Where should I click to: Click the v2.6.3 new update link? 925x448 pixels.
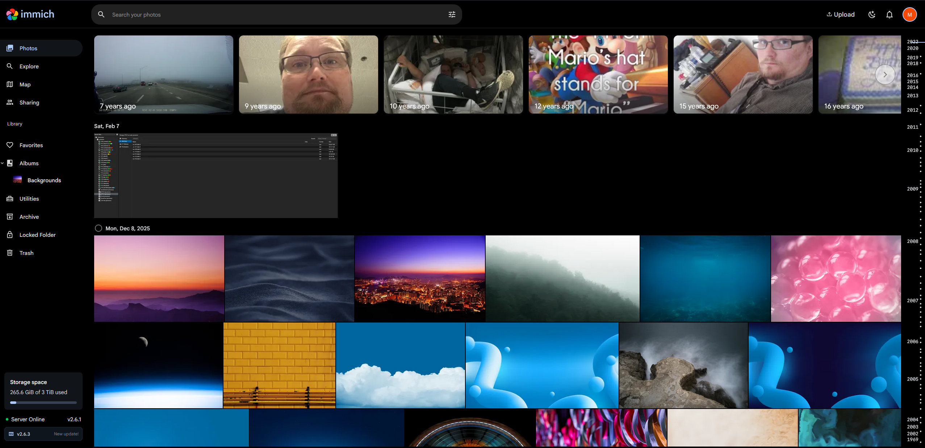pyautogui.click(x=43, y=434)
